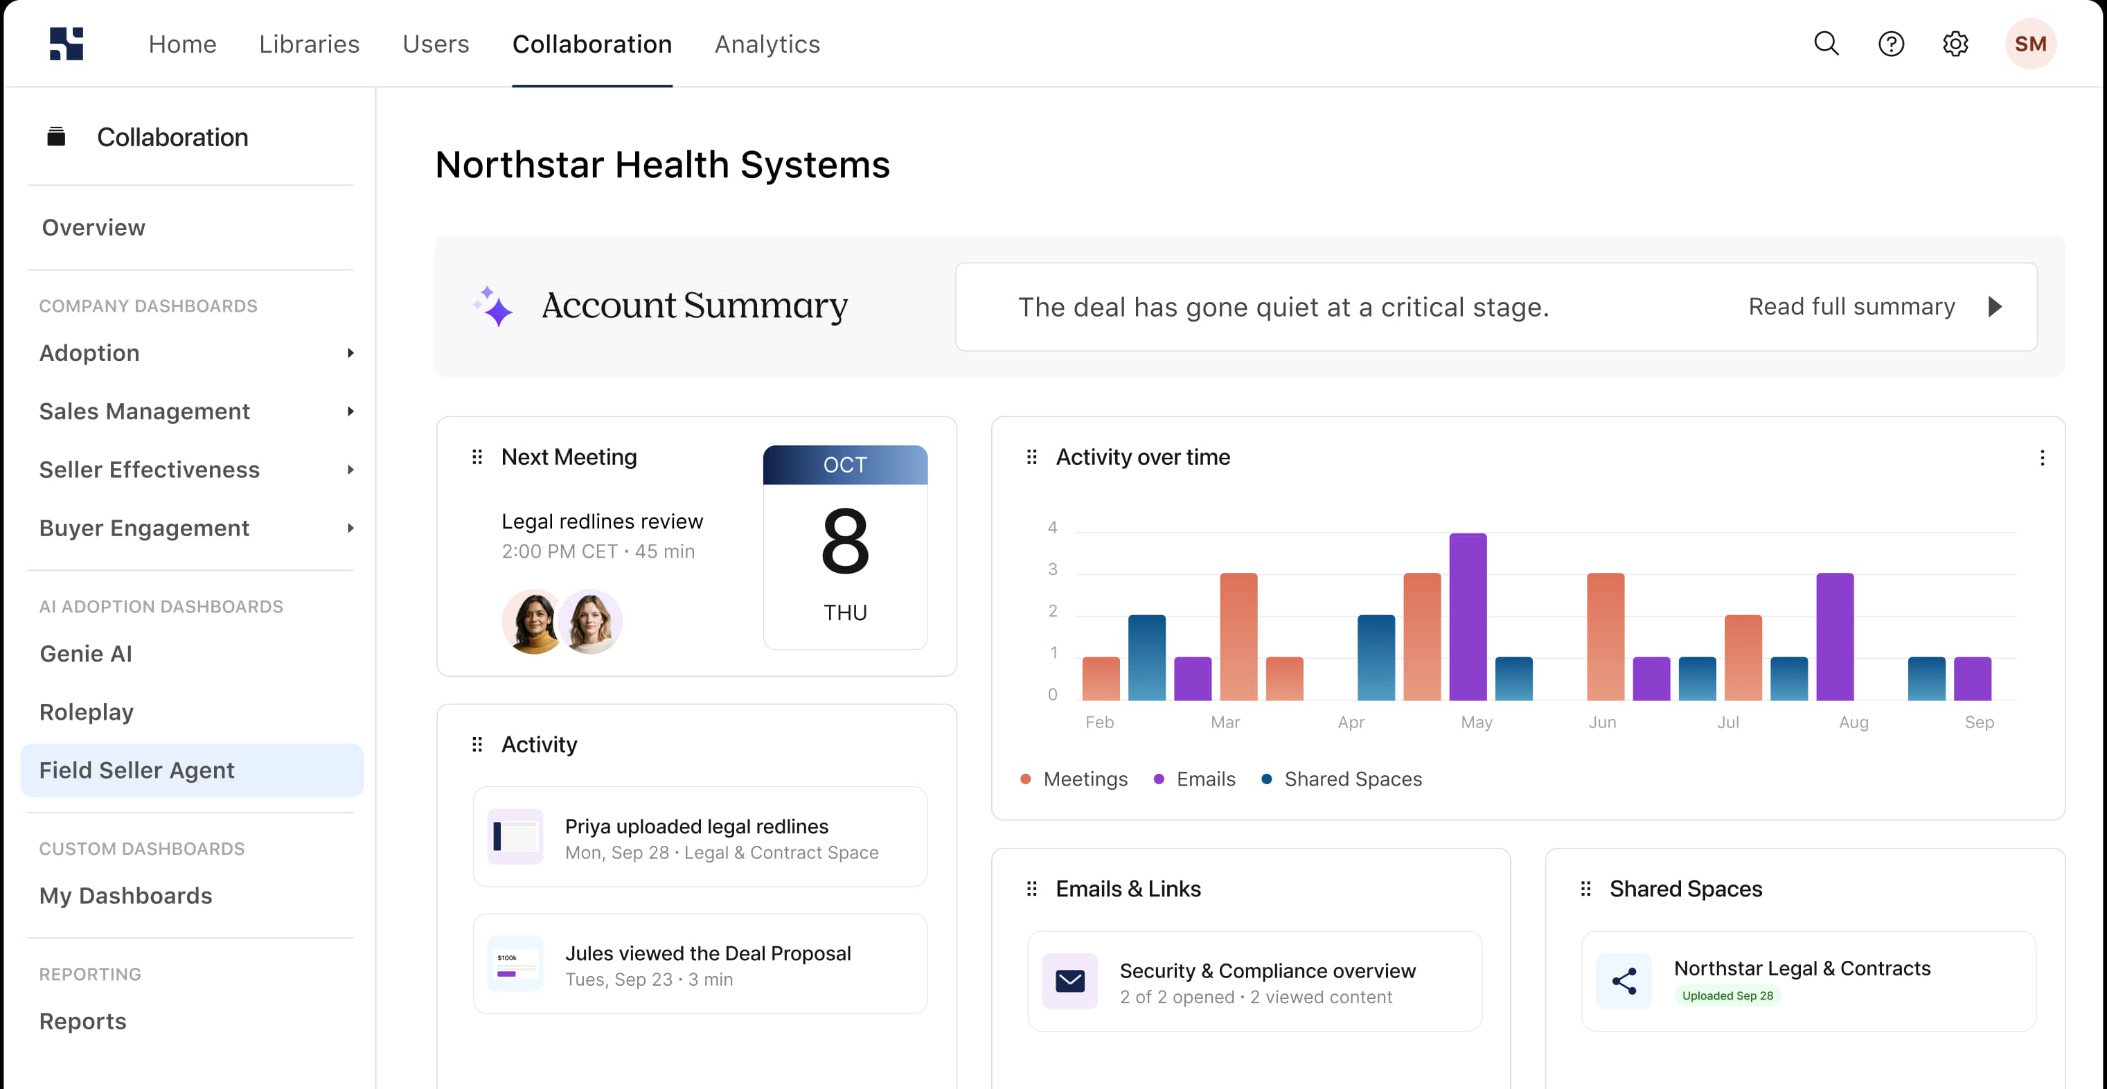The width and height of the screenshot is (2107, 1089).
Task: Click the Deal Proposal thumbnail
Action: pos(515,964)
